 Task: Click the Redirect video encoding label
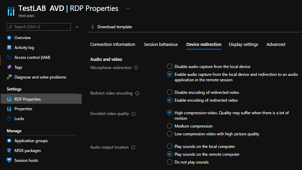coord(111,93)
